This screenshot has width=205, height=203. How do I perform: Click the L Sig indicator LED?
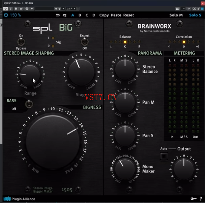tap(53, 38)
